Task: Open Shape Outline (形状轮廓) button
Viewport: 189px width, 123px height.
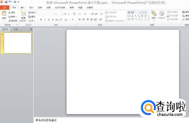Action: point(173,16)
